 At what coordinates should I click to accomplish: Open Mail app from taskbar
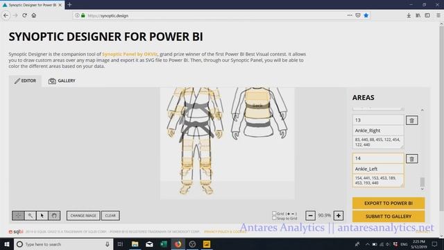tap(149, 244)
